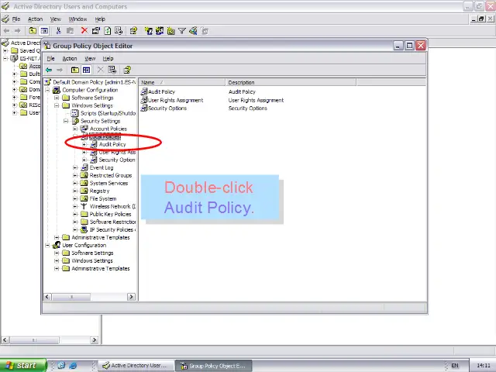This screenshot has width=496, height=372.
Task: Collapse the Security Settings node
Action: click(x=66, y=121)
